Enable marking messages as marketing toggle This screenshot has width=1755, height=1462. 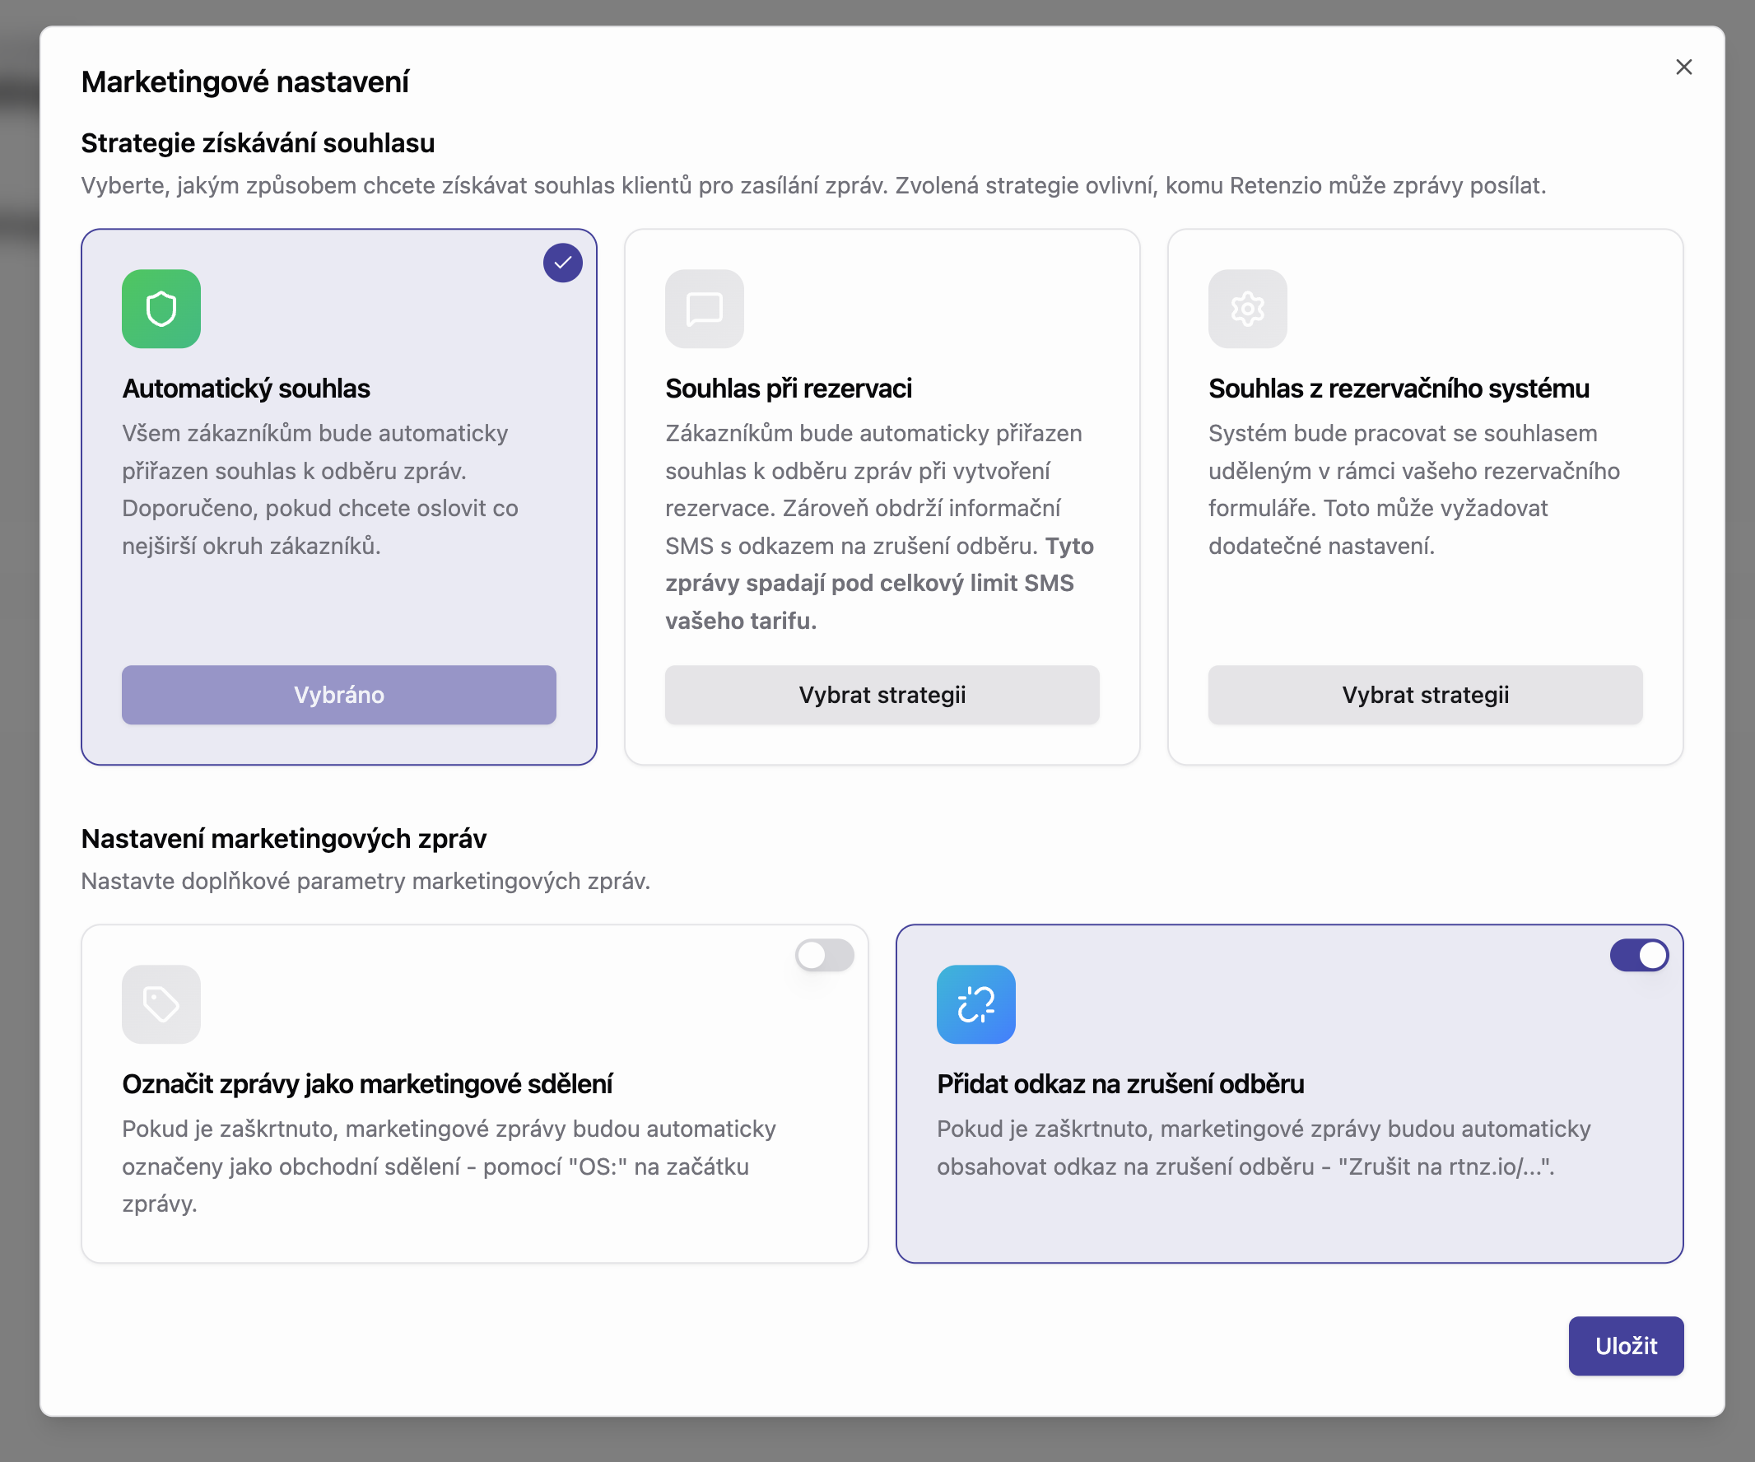[x=824, y=955]
